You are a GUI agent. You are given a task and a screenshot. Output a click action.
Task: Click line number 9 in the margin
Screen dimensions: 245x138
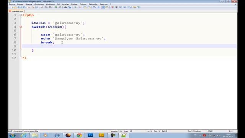coord(15,46)
